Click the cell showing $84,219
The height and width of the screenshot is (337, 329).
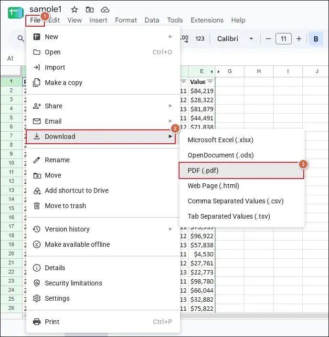point(202,91)
